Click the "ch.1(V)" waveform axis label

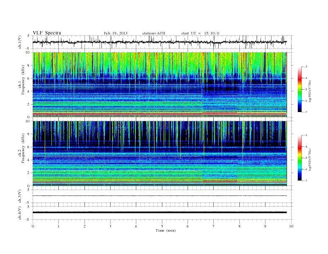[x=20, y=42]
